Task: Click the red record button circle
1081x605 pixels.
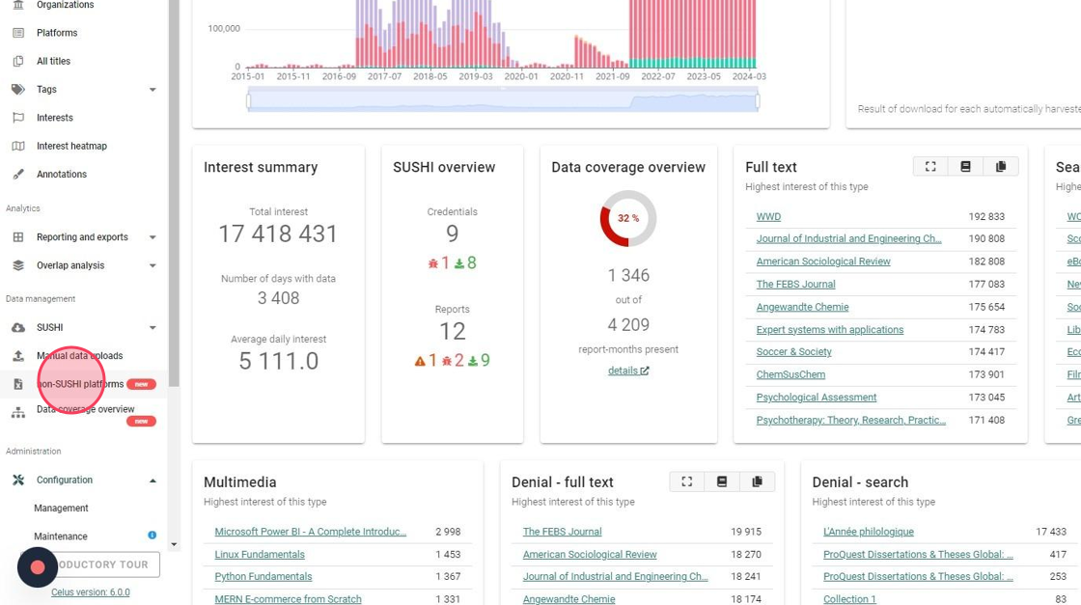Action: pyautogui.click(x=38, y=566)
